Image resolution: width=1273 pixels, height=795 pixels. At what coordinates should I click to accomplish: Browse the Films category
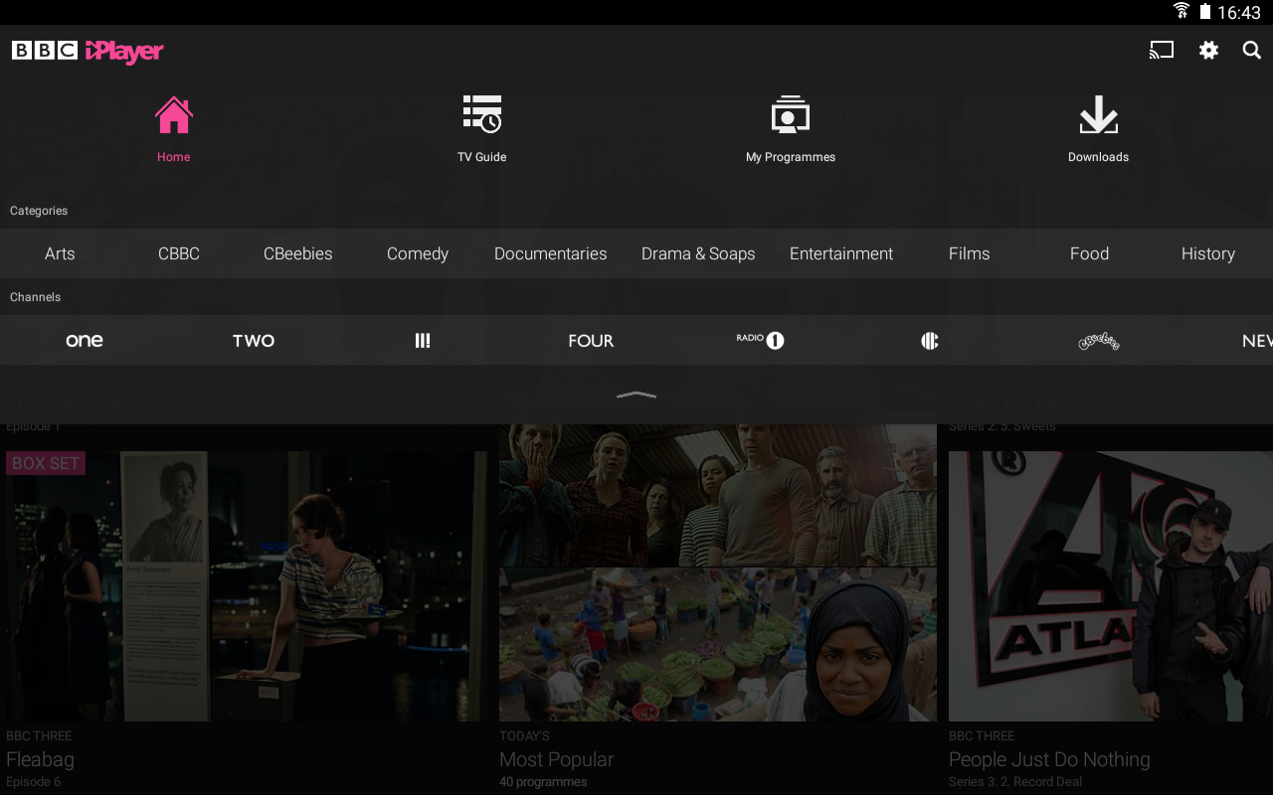(970, 253)
